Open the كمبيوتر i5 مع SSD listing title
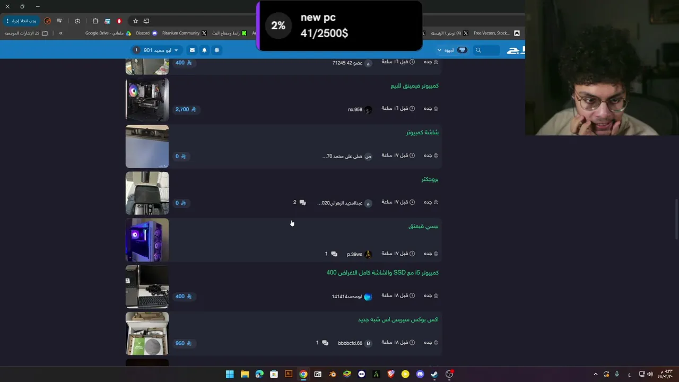679x382 pixels. click(382, 273)
